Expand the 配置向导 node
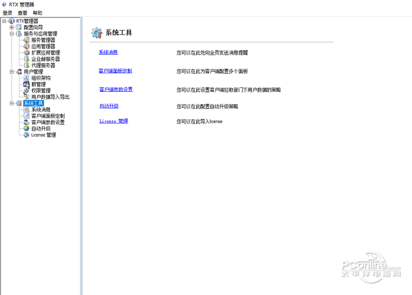The width and height of the screenshot is (412, 295). click(12, 27)
